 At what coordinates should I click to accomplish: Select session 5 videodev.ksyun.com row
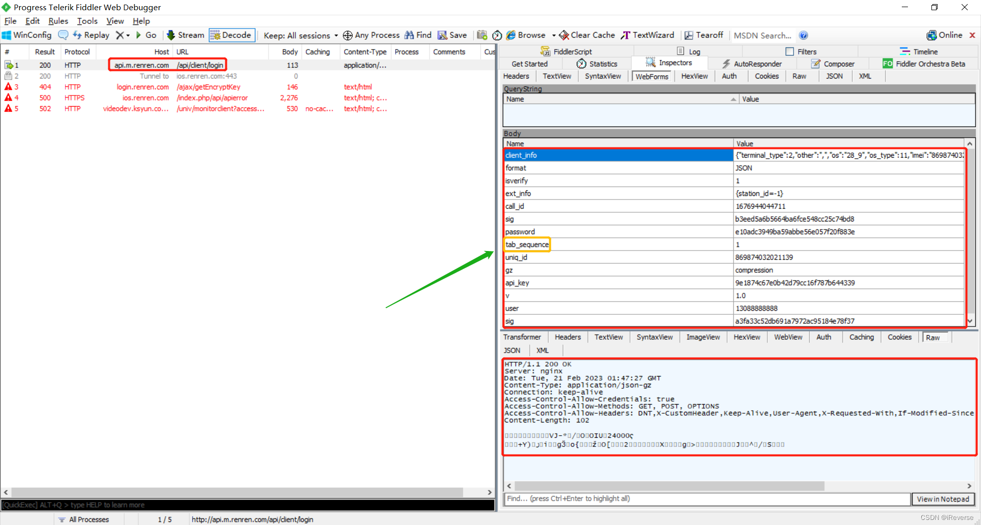[247, 109]
